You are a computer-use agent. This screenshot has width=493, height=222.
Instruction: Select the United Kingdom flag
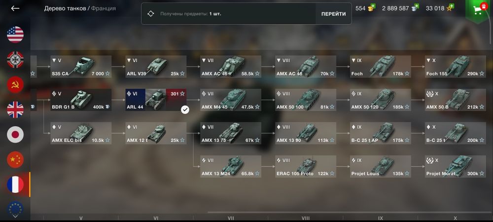[x=15, y=110]
